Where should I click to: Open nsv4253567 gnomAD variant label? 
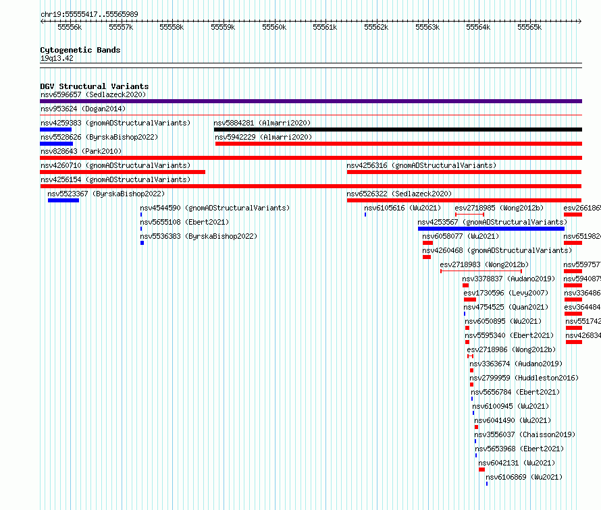(492, 222)
